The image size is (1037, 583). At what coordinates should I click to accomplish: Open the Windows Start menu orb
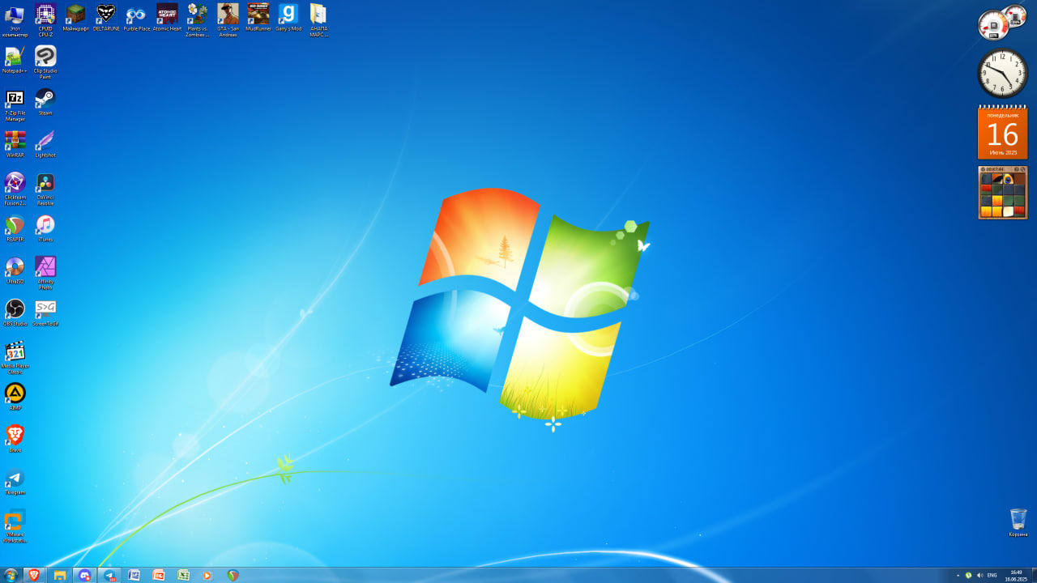pos(11,575)
